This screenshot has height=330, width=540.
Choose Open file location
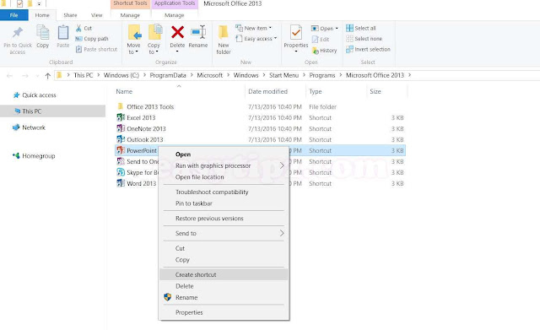tap(224, 177)
